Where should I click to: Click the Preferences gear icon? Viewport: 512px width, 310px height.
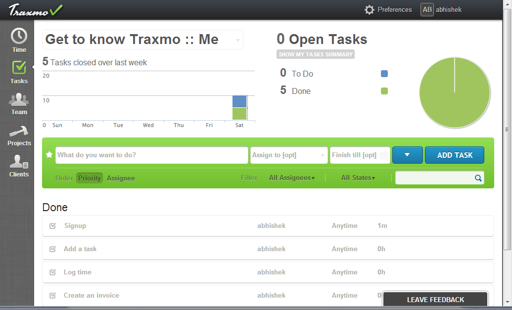point(370,10)
